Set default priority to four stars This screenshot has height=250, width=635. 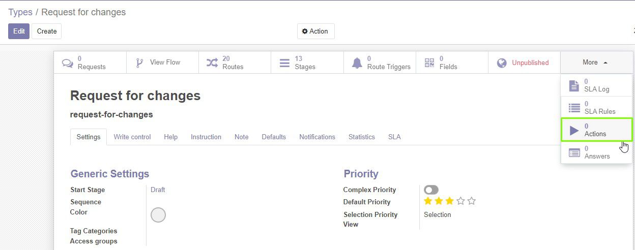coord(461,201)
